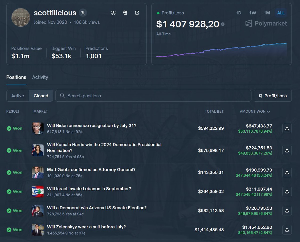Click the TOTAL BET column header
This screenshot has width=300, height=242.
coord(214,111)
